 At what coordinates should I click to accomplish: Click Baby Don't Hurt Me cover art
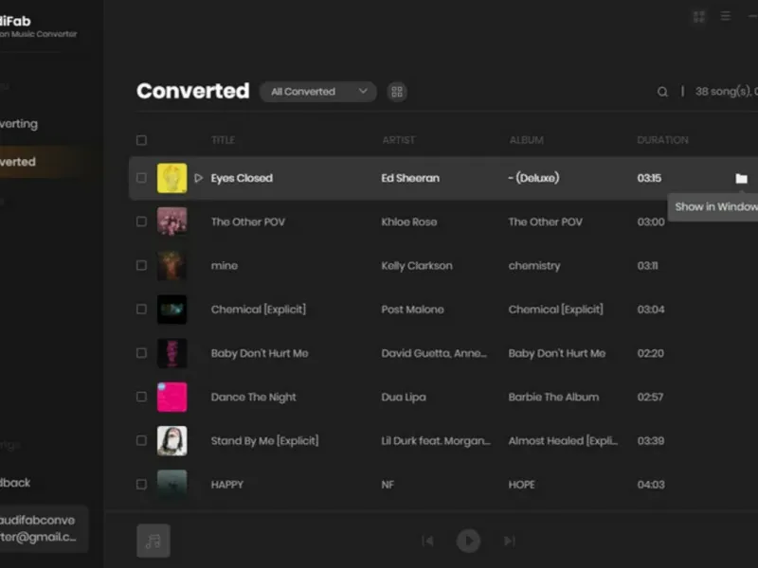pyautogui.click(x=172, y=353)
